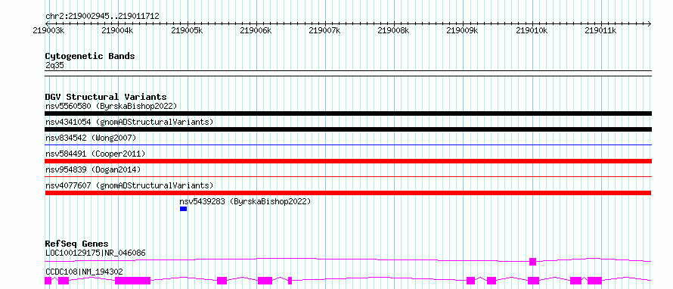
Task: Open variant label nsv4077607 (gnomADStructuralVariants)
Action: [x=129, y=185]
